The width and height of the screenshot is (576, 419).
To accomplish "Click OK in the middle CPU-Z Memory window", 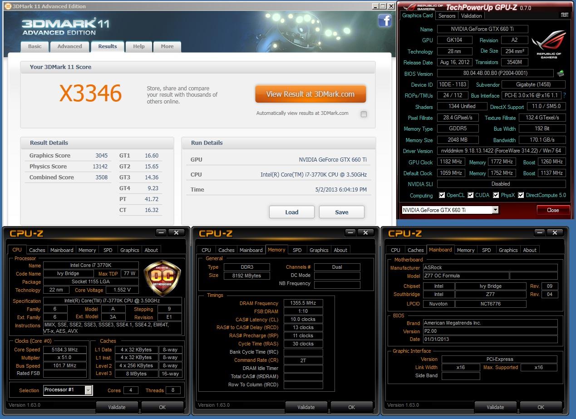I will point(351,407).
